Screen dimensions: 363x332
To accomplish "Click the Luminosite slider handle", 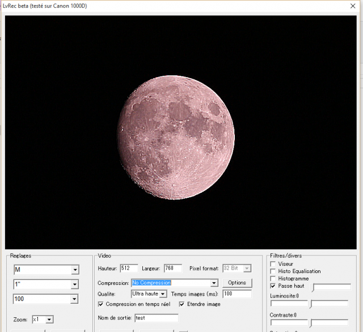I will coord(311,304).
